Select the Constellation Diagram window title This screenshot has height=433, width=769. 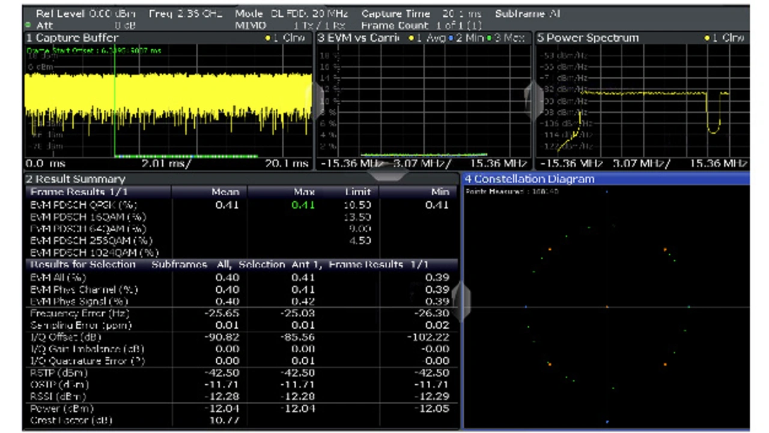[529, 179]
